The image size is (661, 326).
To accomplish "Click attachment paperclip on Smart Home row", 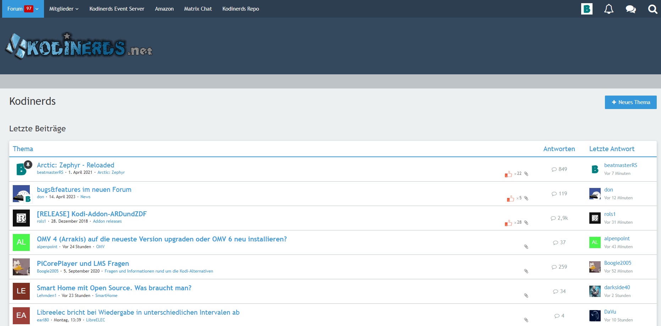I will coord(526,296).
